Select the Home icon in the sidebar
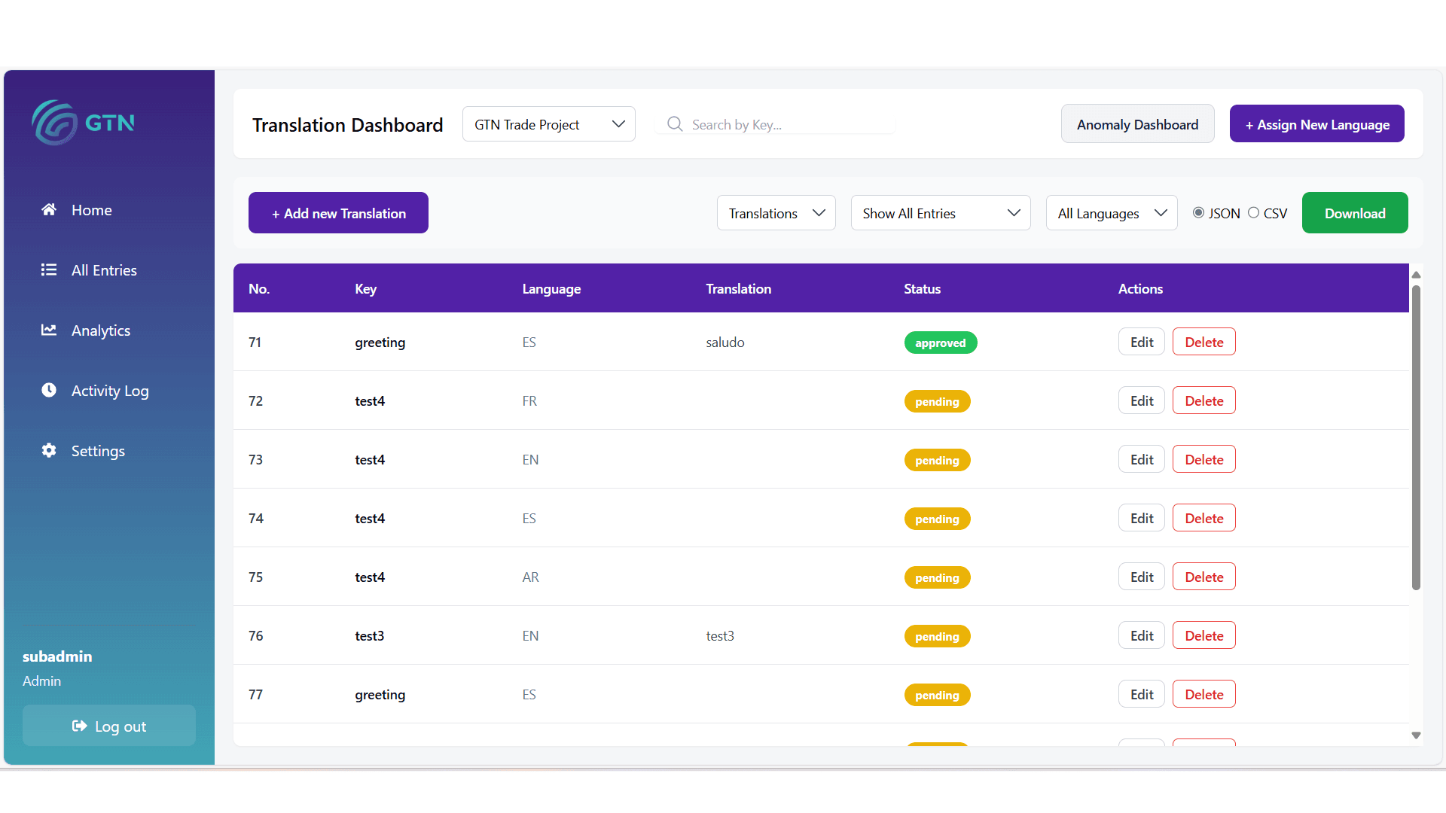 pyautogui.click(x=48, y=209)
